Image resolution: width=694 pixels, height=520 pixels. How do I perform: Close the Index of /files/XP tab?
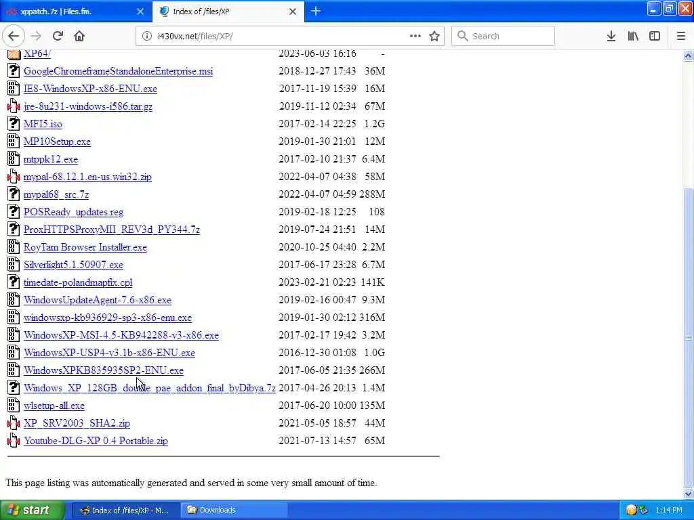point(293,12)
